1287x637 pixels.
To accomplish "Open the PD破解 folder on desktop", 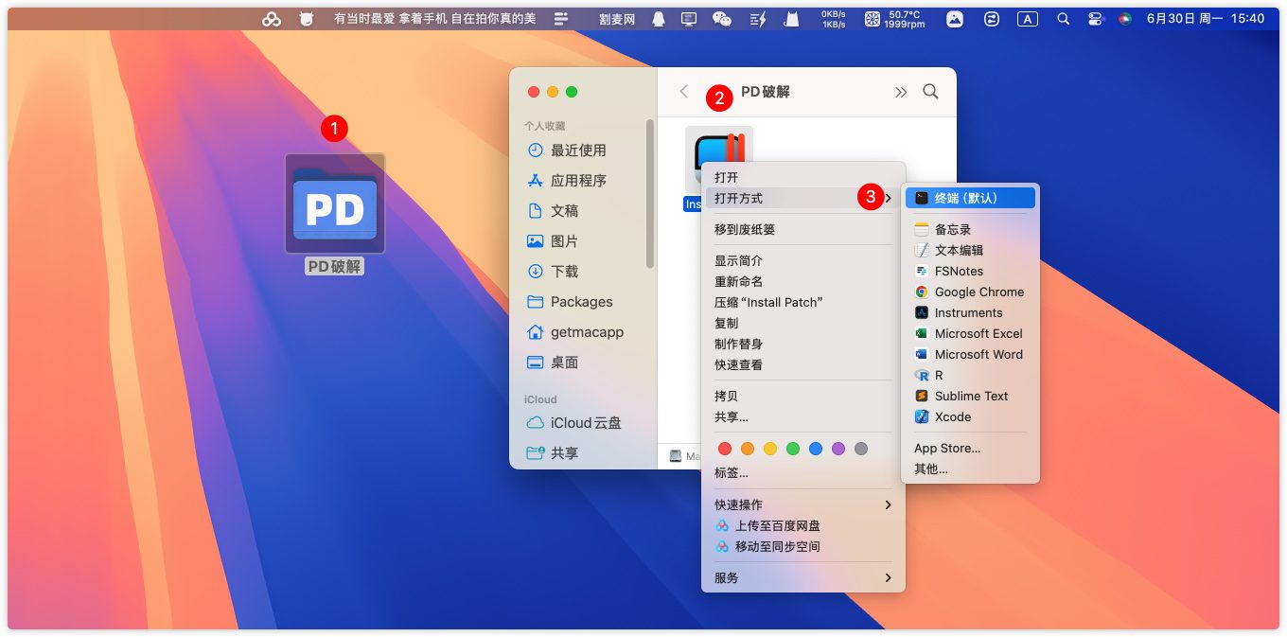I will click(334, 204).
